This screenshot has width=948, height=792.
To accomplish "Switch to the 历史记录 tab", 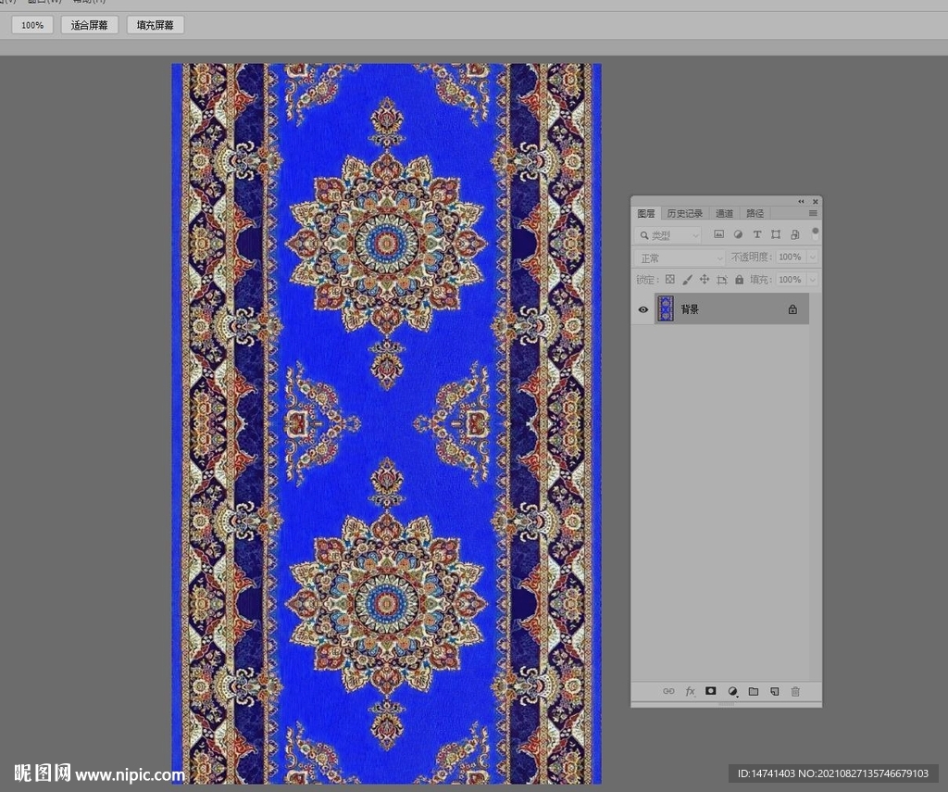I will point(685,213).
